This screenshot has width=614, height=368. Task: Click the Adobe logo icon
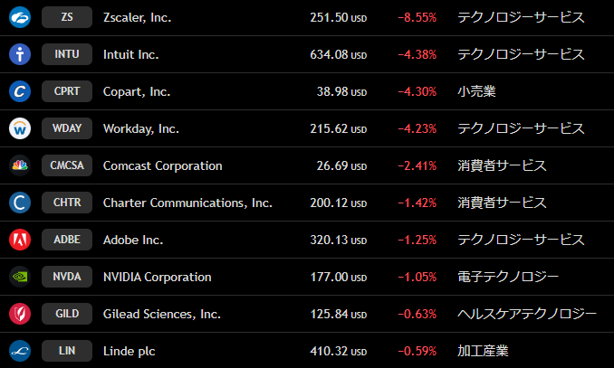[x=20, y=240]
